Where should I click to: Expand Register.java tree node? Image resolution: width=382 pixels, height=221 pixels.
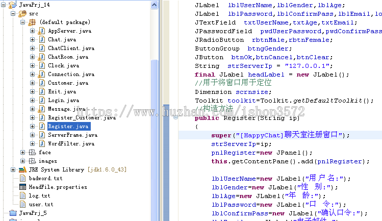click(x=32, y=126)
